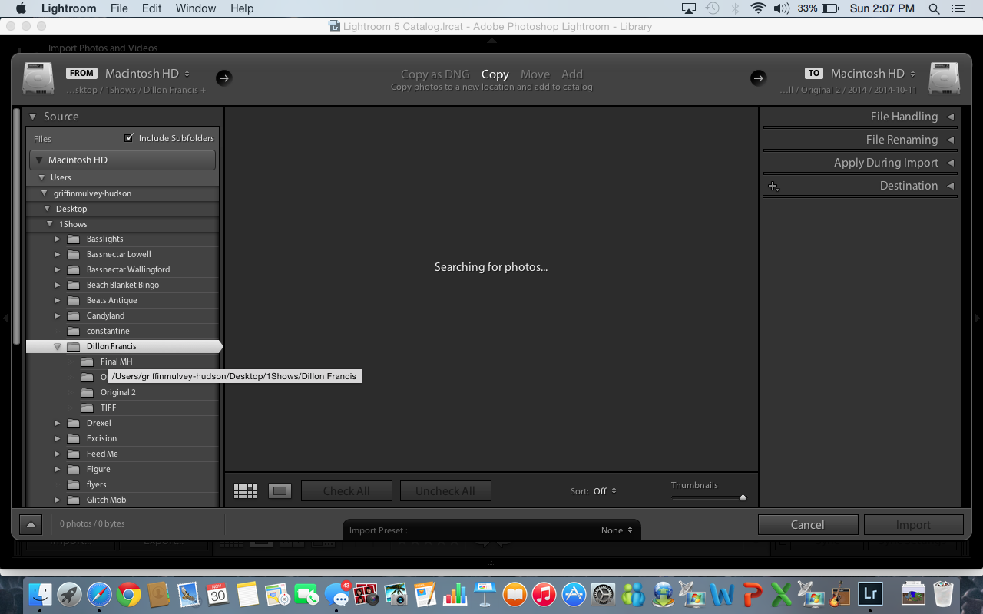Expand the Basslights folder

click(x=57, y=239)
